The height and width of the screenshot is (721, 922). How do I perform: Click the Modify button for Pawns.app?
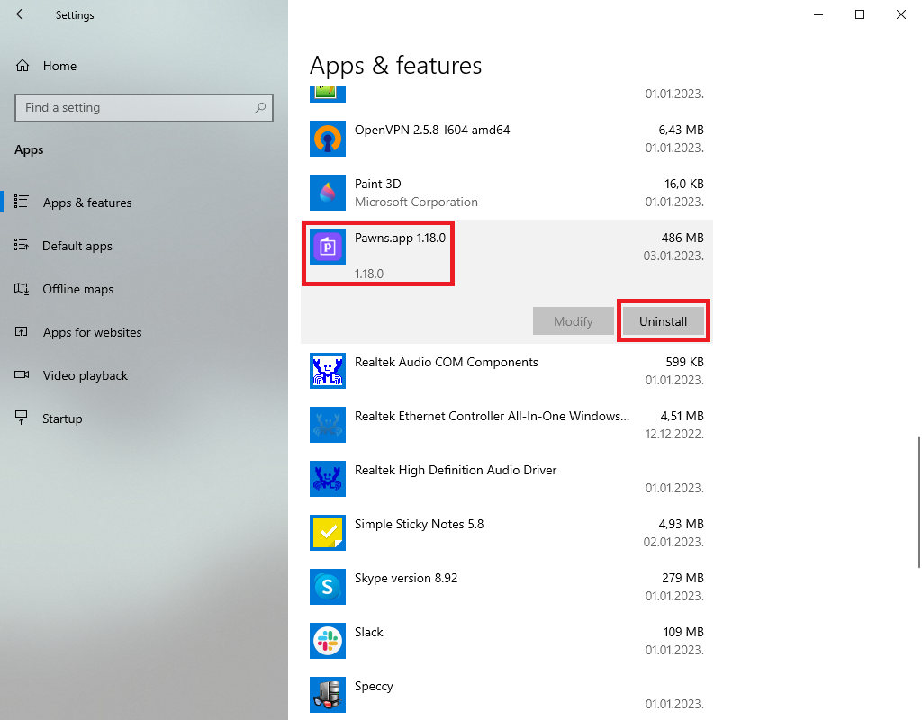pos(574,321)
